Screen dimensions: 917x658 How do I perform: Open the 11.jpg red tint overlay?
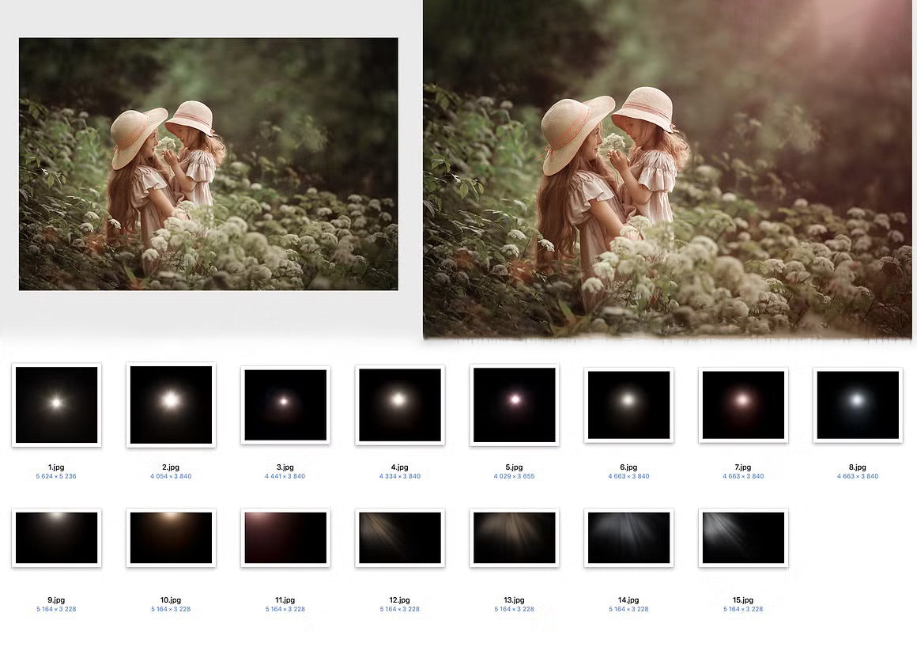(x=285, y=538)
